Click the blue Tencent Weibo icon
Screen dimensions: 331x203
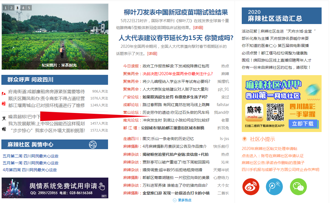274,187
